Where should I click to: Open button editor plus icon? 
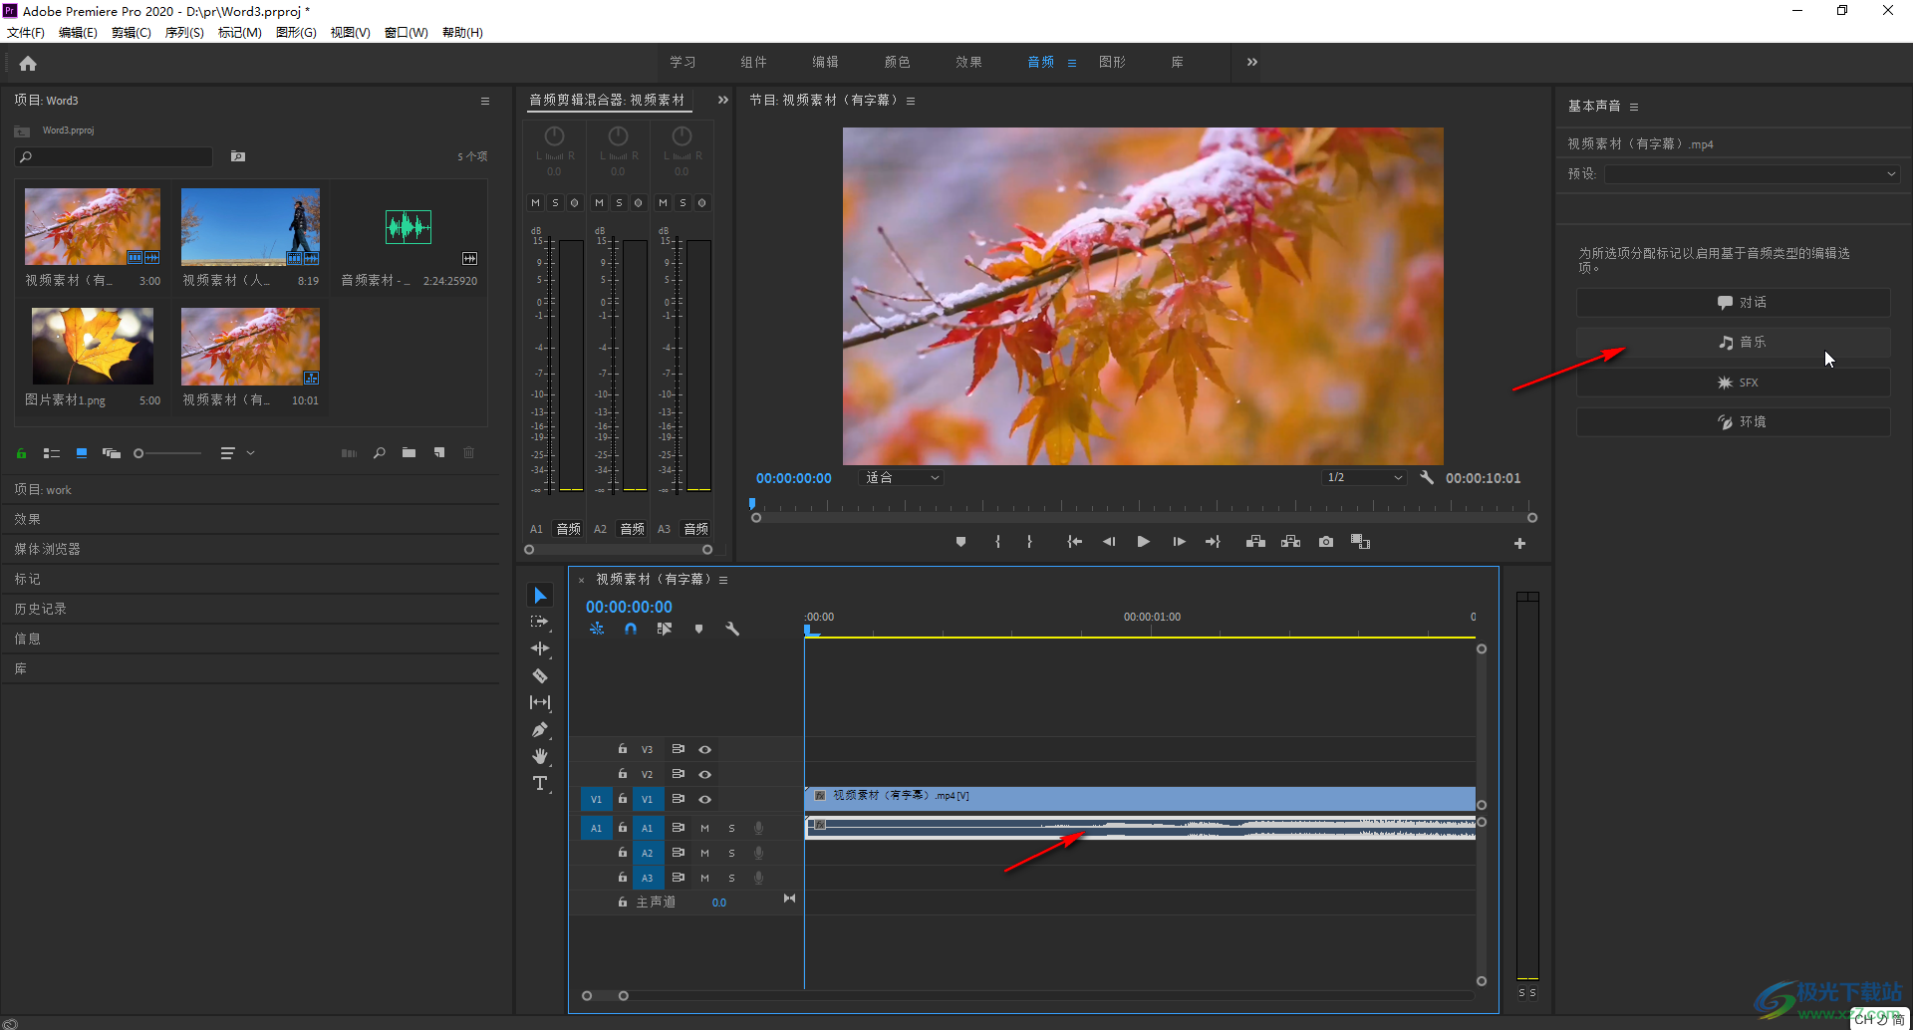coord(1519,543)
